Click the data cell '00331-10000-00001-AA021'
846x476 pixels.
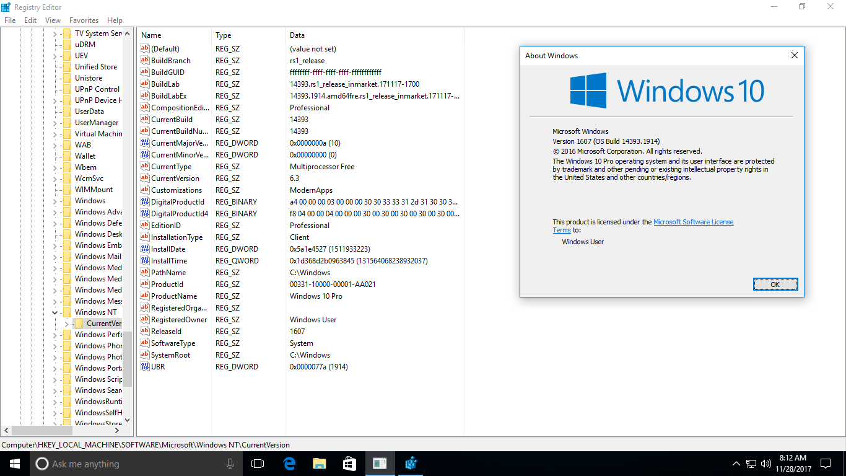[333, 284]
